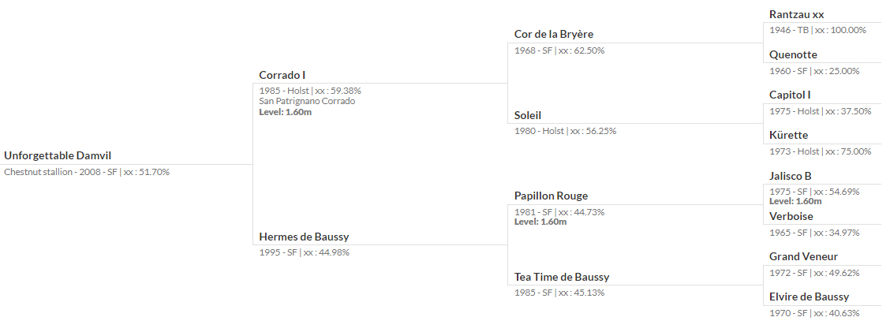Click Jalisco B's Level 1.60m label
The height and width of the screenshot is (332, 890).
tap(795, 201)
